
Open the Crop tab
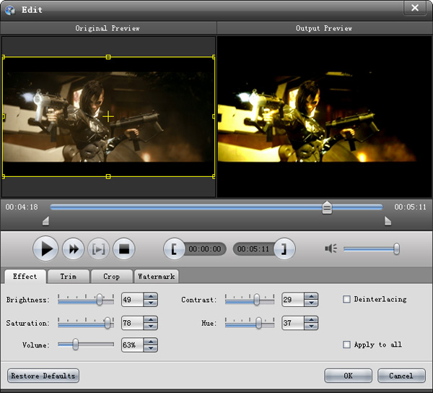(x=112, y=277)
